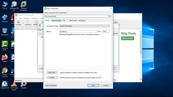Open Connect dropdown arrow in Studio 3T toolbar
The width and height of the screenshot is (173, 97).
click(x=23, y=23)
